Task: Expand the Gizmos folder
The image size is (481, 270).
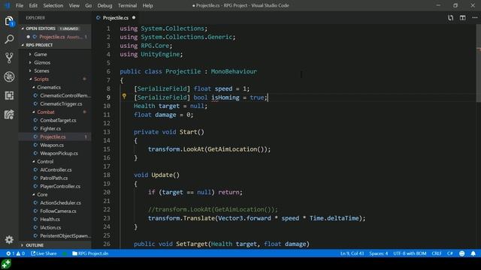Action: pos(42,62)
